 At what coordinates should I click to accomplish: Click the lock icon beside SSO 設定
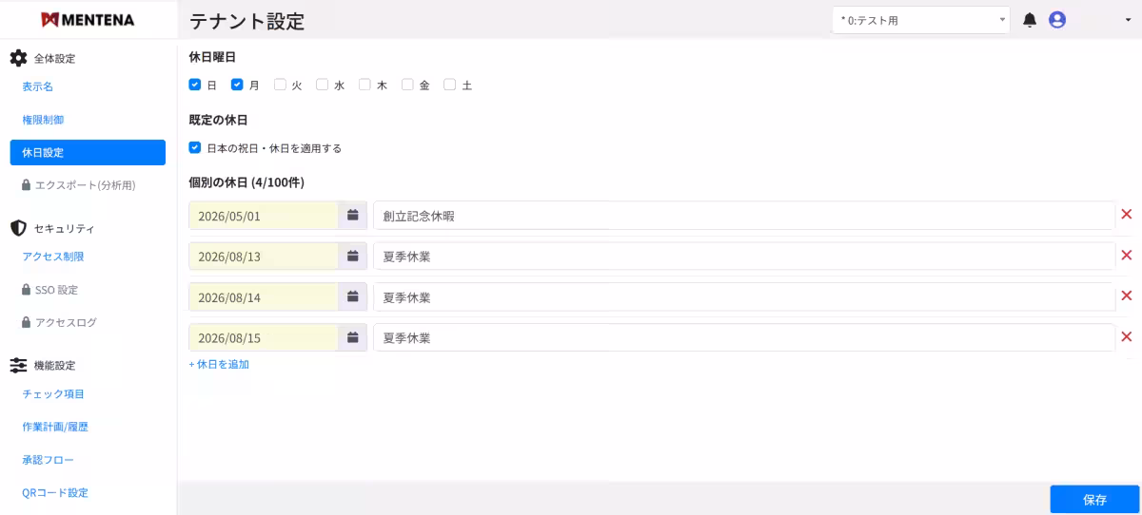[x=27, y=290]
